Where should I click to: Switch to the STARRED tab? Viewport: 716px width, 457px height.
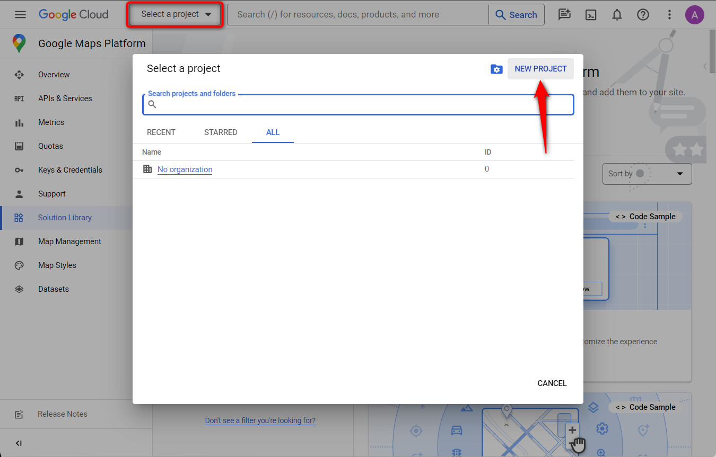pos(221,132)
